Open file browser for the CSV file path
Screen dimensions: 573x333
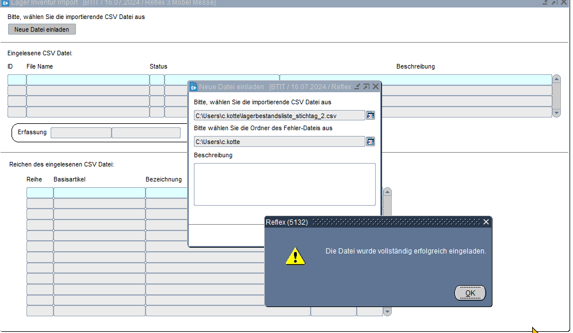(x=370, y=115)
